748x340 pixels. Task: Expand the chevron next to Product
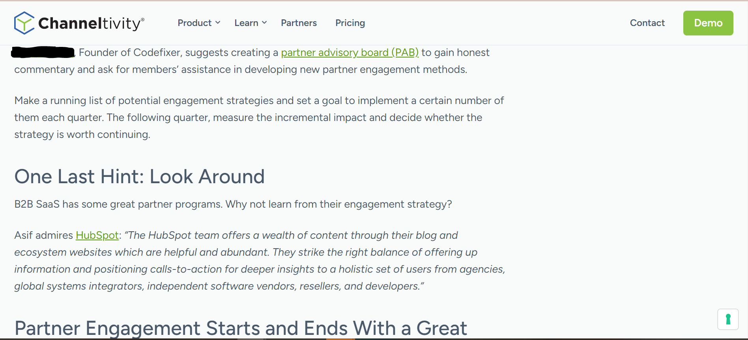click(x=218, y=23)
